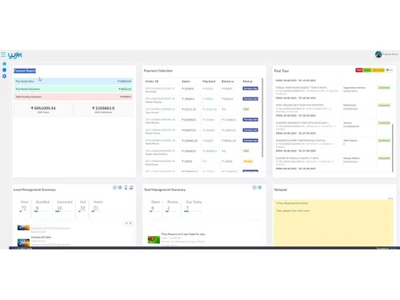Select the yellow Upcoming filter in the tour panel
400x300 pixels.
(x=378, y=70)
